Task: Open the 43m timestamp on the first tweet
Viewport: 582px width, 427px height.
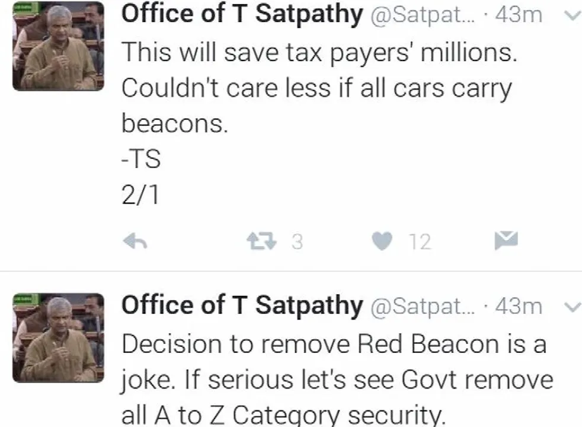Action: click(519, 15)
